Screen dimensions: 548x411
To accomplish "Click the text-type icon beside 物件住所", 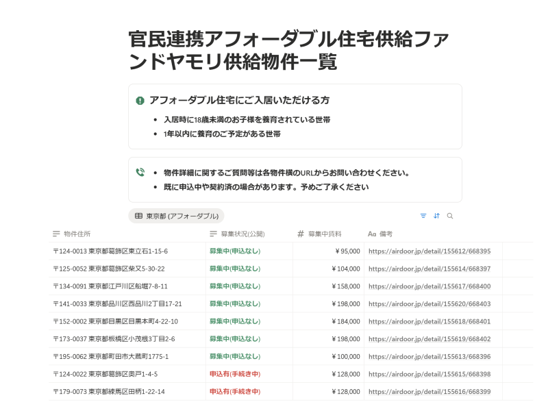I will [56, 234].
